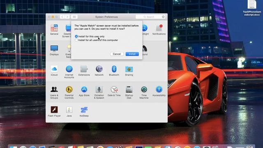Click the Install button

point(132,54)
